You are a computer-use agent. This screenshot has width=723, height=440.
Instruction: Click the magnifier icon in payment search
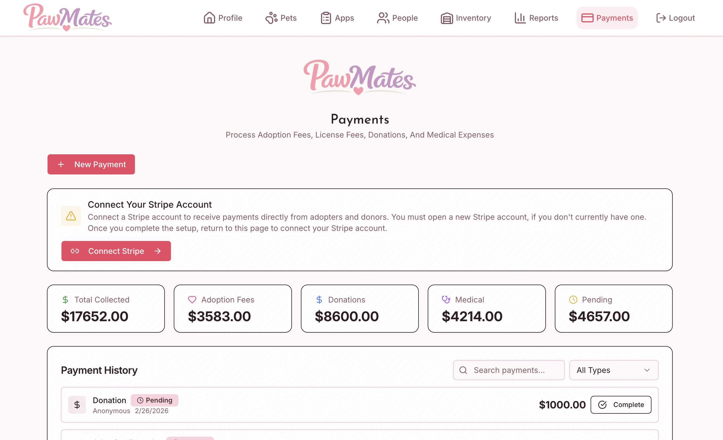point(463,370)
